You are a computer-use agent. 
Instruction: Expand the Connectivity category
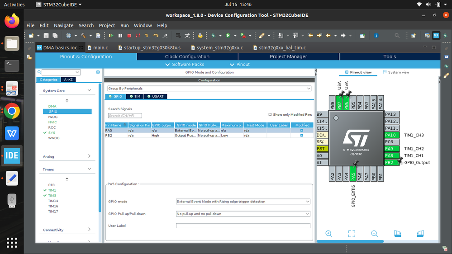tap(90, 230)
